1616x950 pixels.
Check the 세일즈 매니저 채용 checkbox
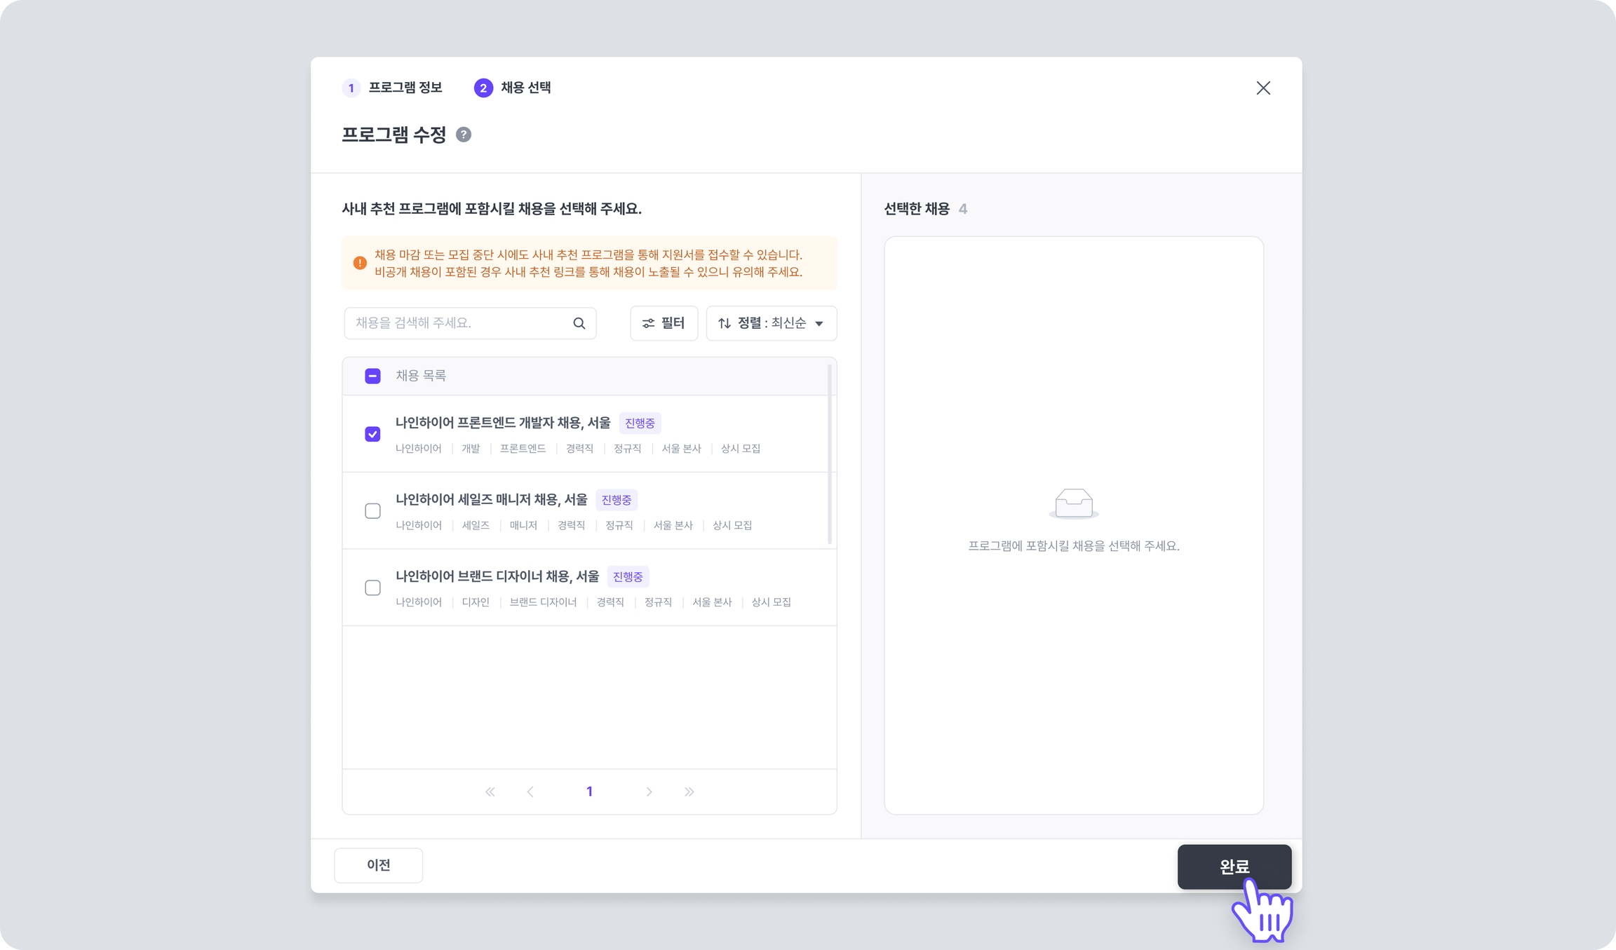click(372, 511)
